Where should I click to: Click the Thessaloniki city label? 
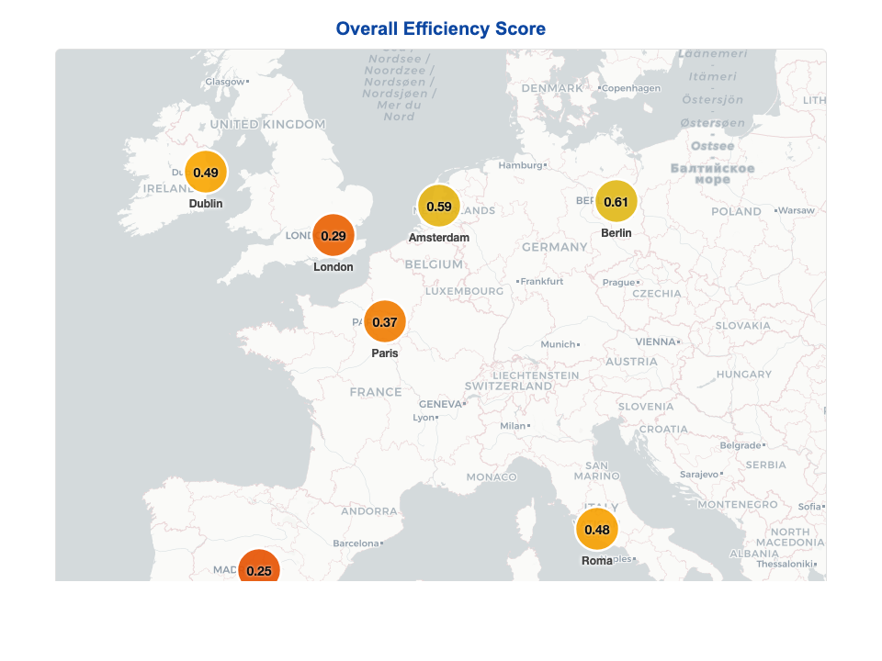[x=786, y=564]
